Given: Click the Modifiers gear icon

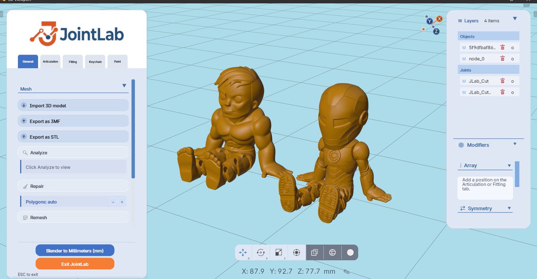Looking at the screenshot, I should [x=461, y=145].
